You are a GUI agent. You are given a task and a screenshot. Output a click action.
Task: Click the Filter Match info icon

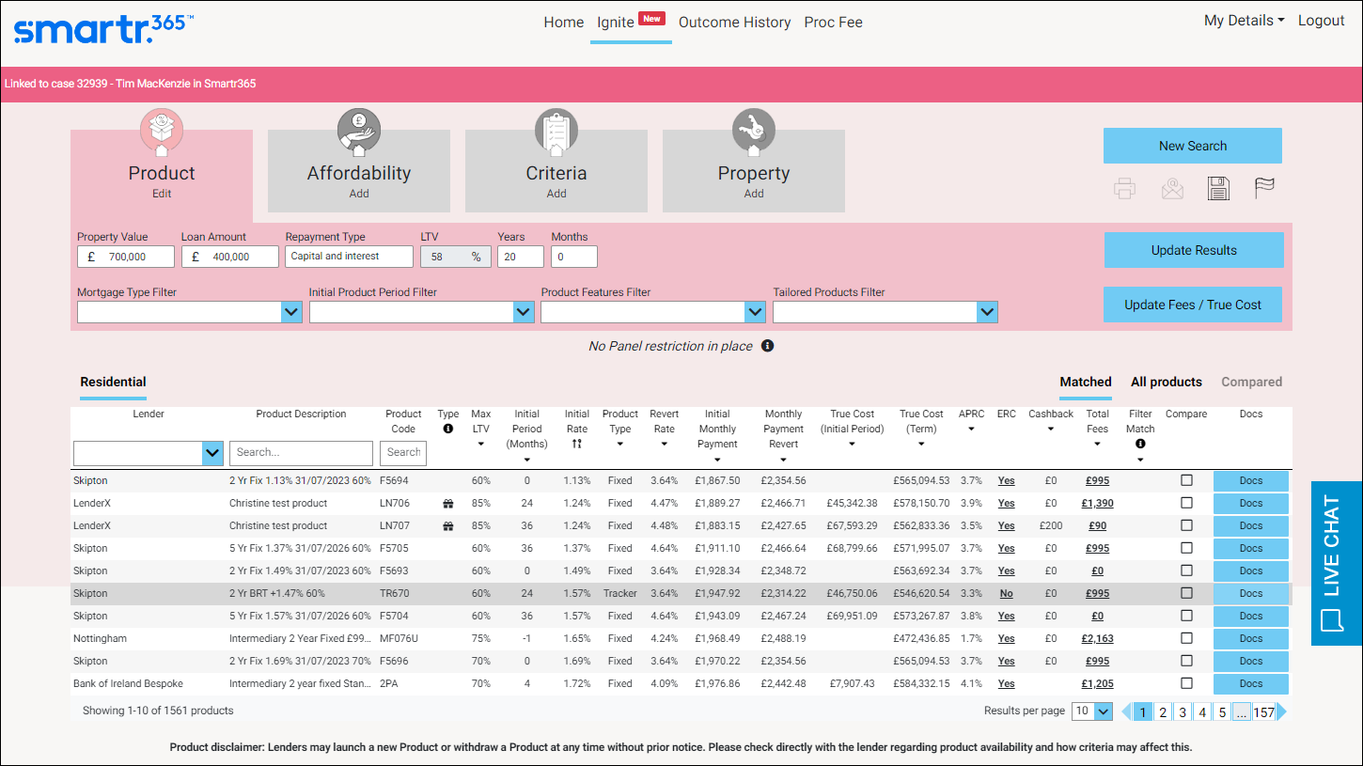pyautogui.click(x=1140, y=444)
